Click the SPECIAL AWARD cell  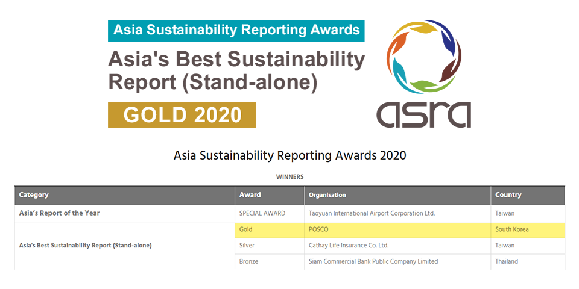click(x=262, y=213)
